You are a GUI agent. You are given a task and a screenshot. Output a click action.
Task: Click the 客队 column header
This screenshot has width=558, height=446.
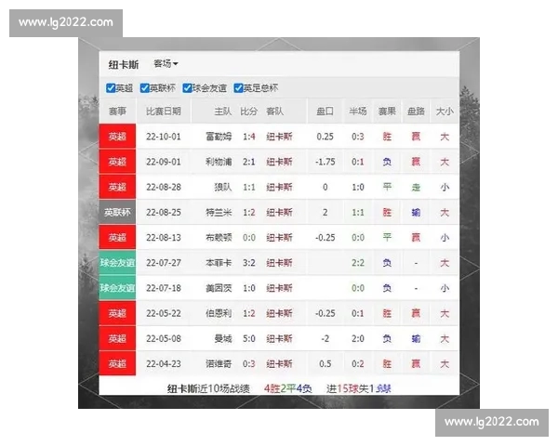[x=274, y=111]
